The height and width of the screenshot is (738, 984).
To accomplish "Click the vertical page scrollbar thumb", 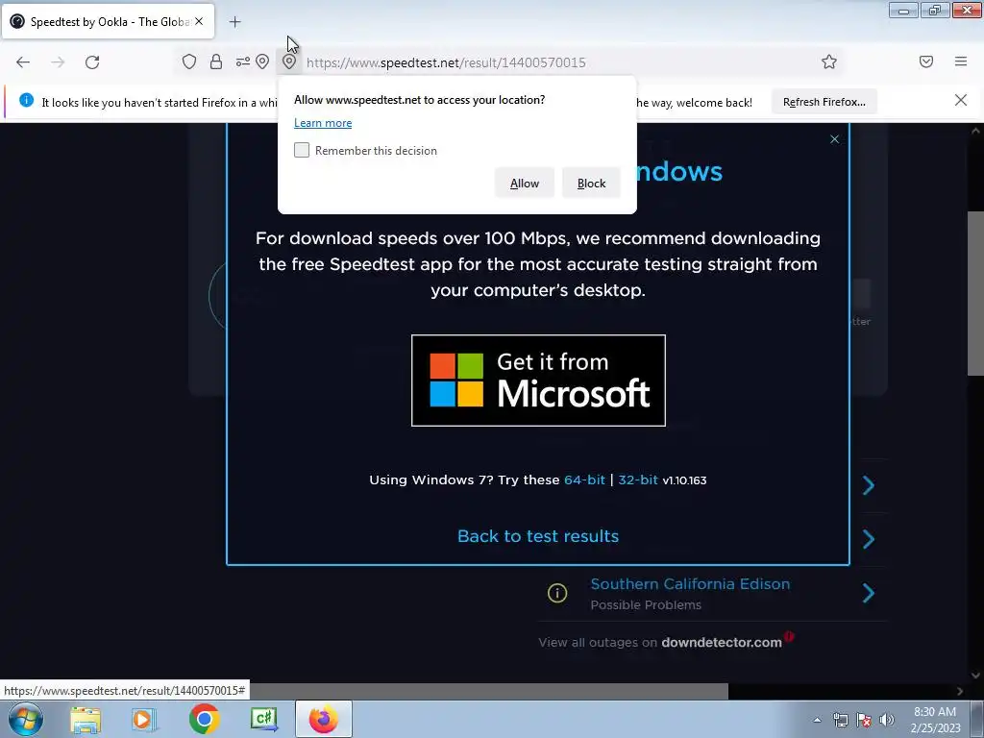I will pos(975,294).
